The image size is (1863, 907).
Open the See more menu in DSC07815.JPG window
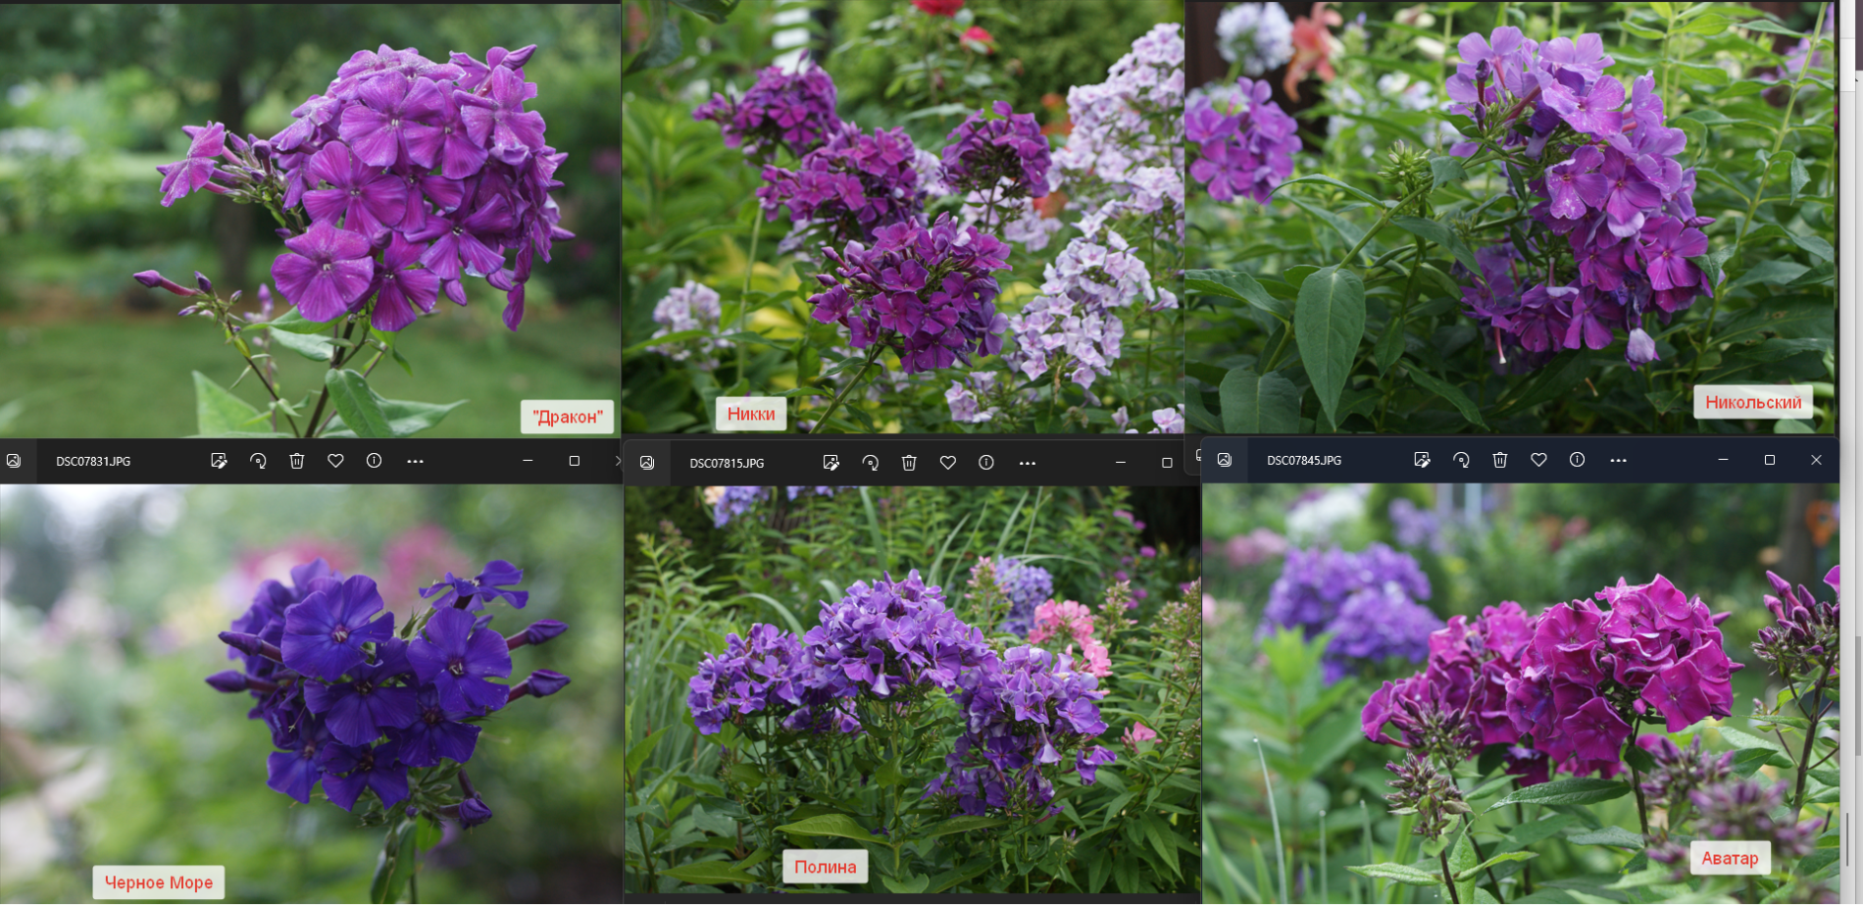click(x=1027, y=463)
